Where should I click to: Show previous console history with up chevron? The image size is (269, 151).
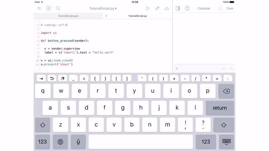pyautogui.click(x=232, y=68)
